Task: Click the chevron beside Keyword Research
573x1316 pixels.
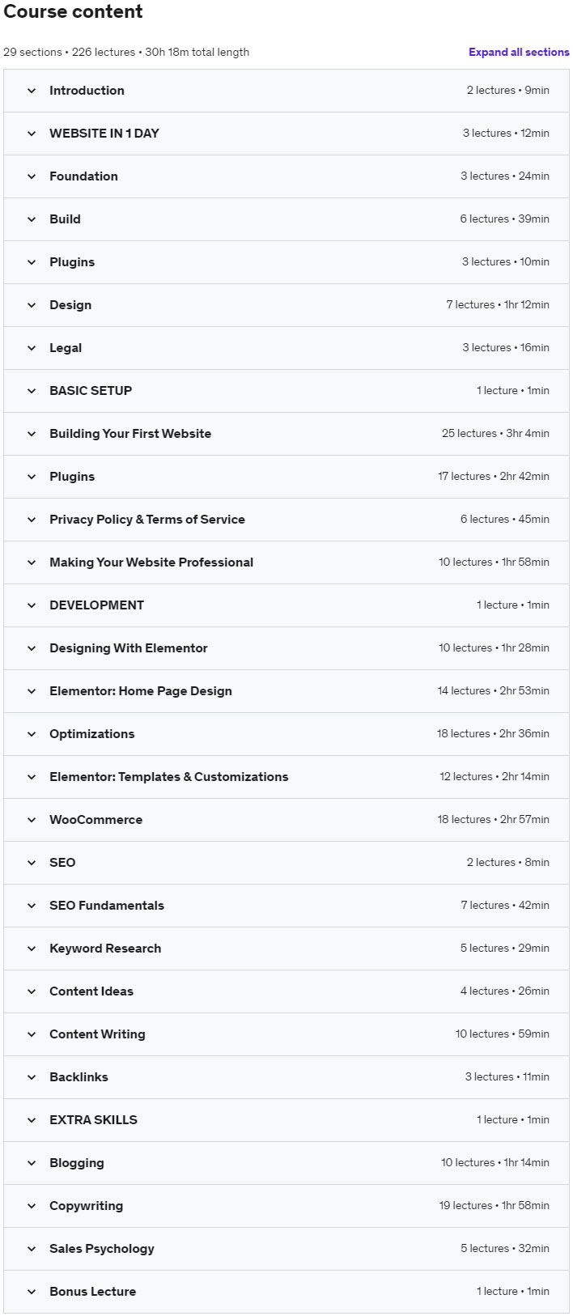Action: [x=32, y=949]
